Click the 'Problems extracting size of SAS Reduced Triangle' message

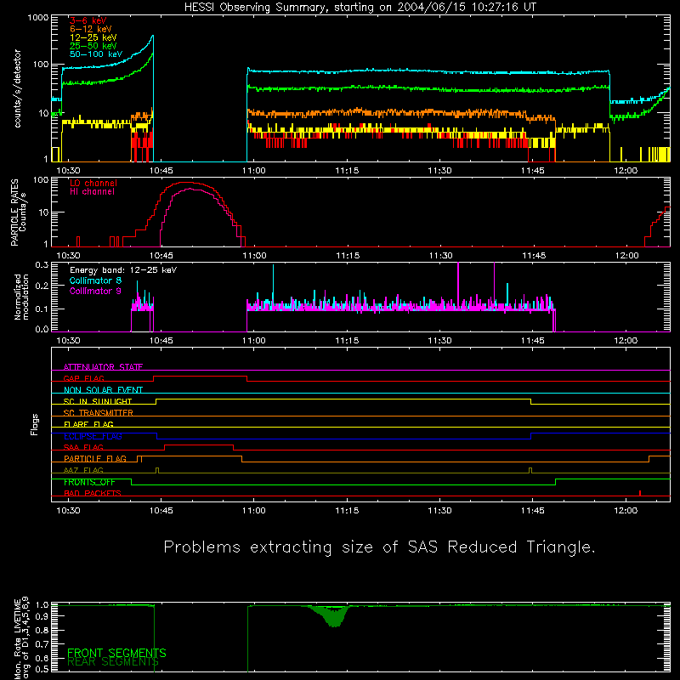[x=379, y=547]
